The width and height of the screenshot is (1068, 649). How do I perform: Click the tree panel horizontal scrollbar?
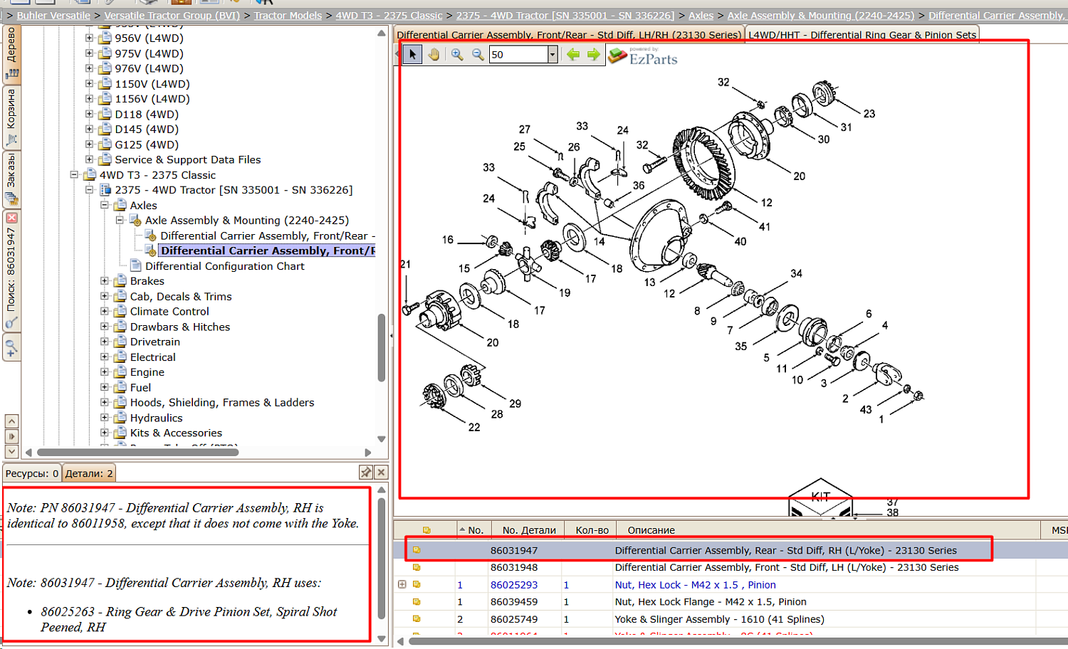137,452
